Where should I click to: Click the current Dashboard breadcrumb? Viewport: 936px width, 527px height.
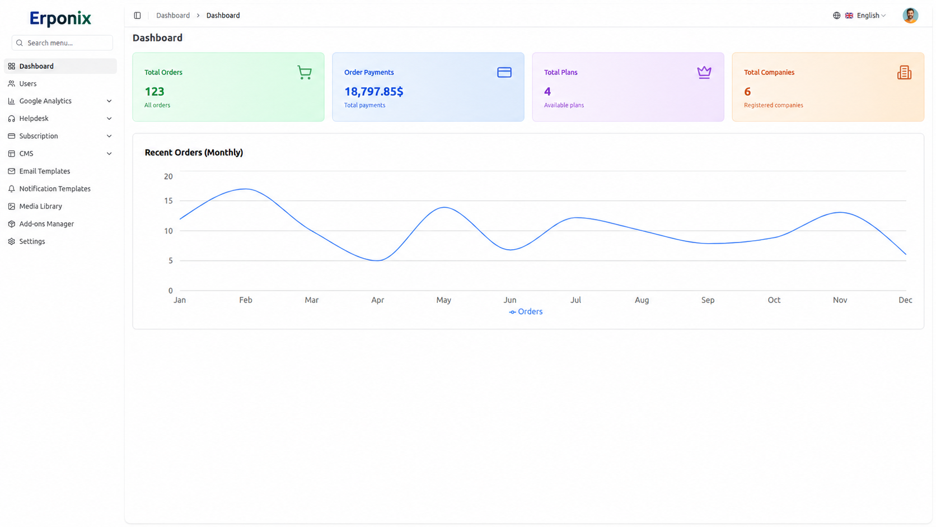tap(223, 16)
